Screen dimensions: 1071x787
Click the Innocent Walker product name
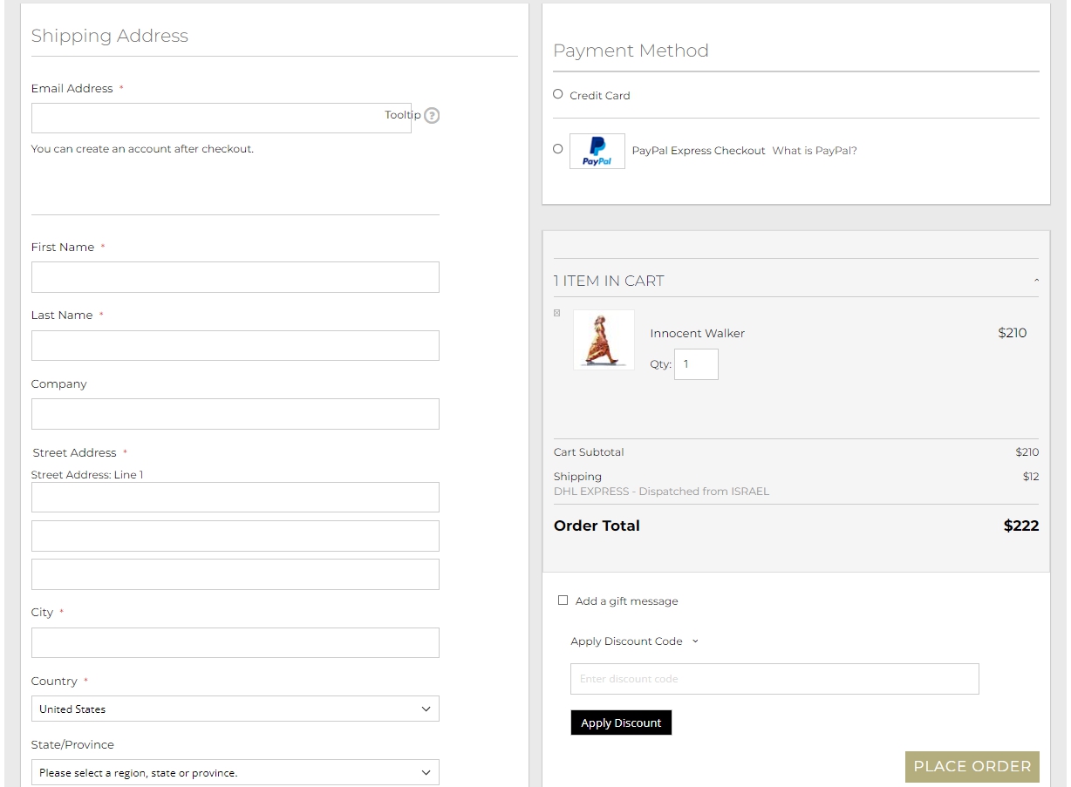[x=698, y=333]
